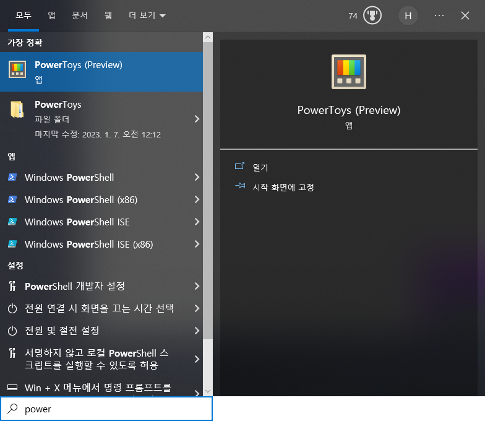Click the Windows PowerShell (x86) icon
Viewport: 485px width, 421px height.
click(12, 199)
